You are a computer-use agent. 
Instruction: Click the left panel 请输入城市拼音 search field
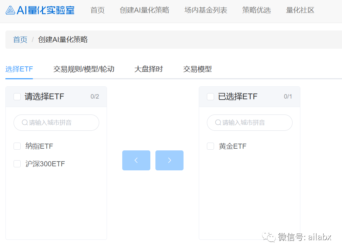click(56, 123)
